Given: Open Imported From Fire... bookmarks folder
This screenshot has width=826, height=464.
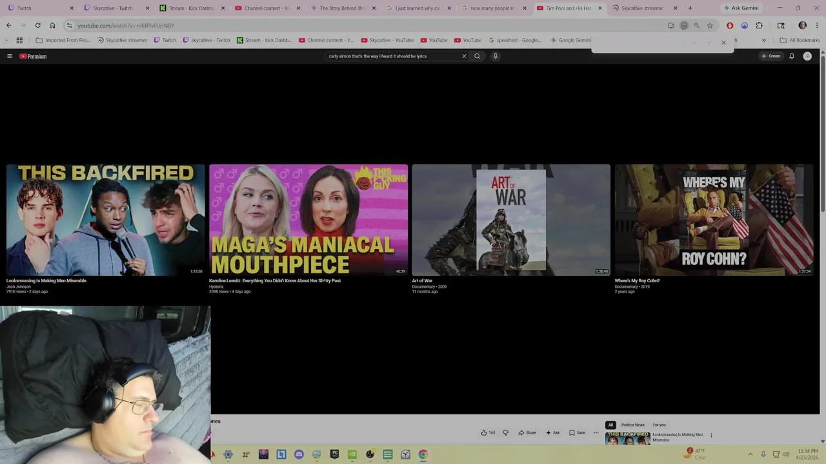Looking at the screenshot, I should 63,40.
